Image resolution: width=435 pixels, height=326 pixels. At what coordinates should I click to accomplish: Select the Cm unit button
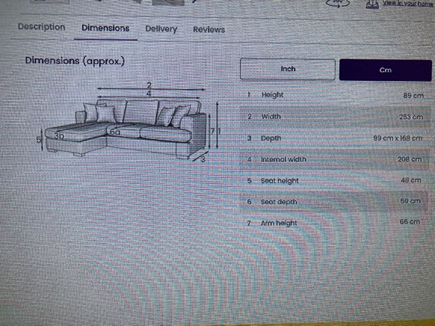385,70
